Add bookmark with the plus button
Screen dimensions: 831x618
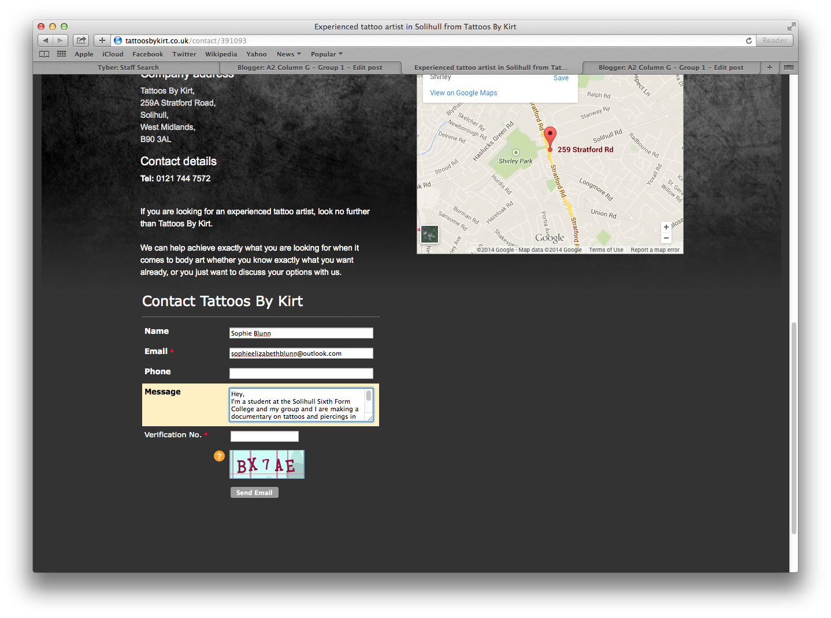[102, 40]
